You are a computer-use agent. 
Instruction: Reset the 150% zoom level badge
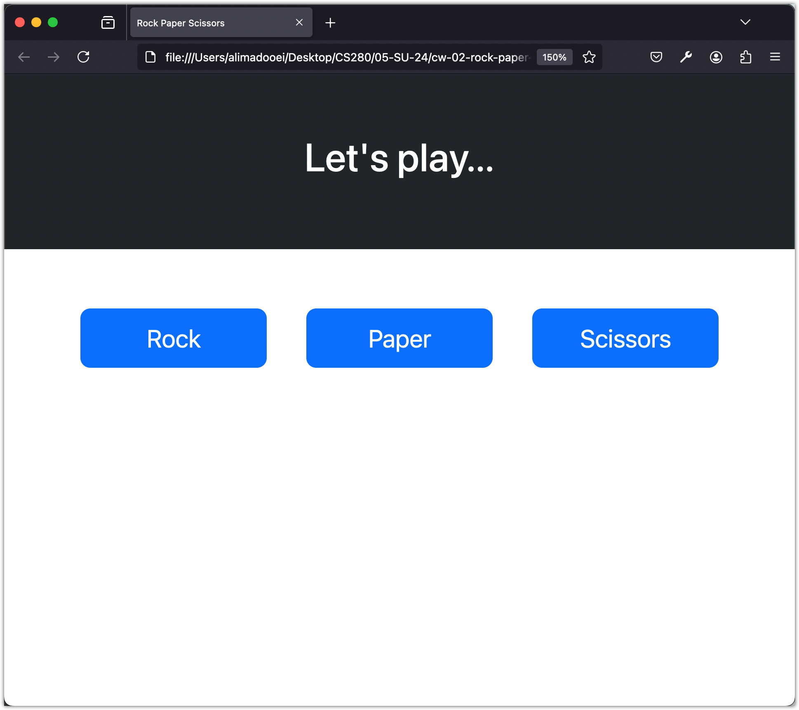pyautogui.click(x=555, y=57)
